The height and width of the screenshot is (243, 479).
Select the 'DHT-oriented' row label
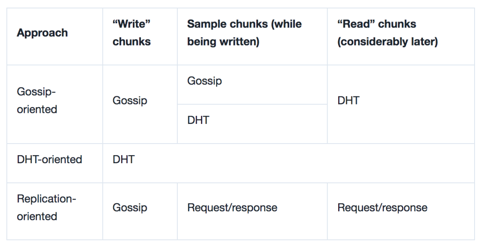coord(49,160)
